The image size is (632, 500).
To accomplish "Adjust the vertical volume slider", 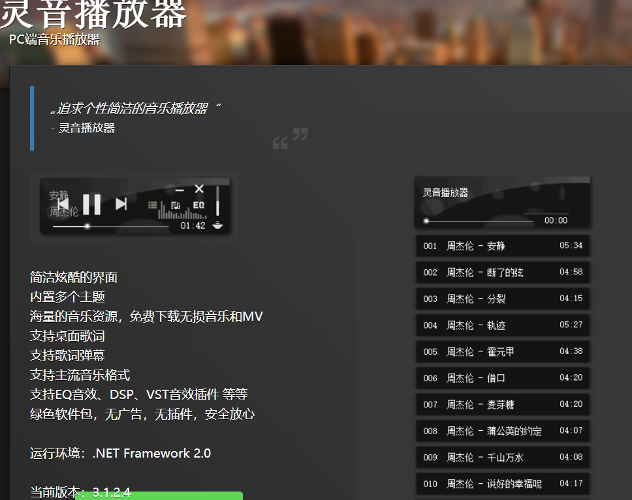I will 217,201.
